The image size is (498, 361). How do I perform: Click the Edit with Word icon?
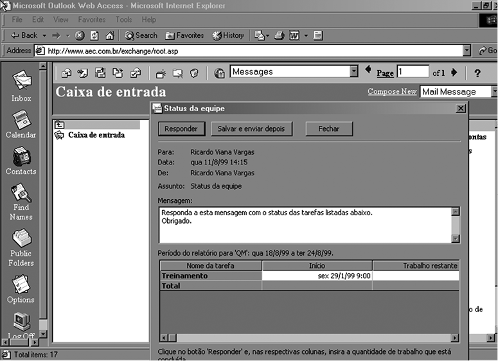(x=294, y=35)
